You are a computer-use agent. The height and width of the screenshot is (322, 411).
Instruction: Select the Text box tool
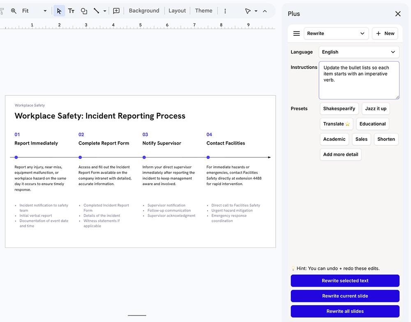pyautogui.click(x=71, y=11)
